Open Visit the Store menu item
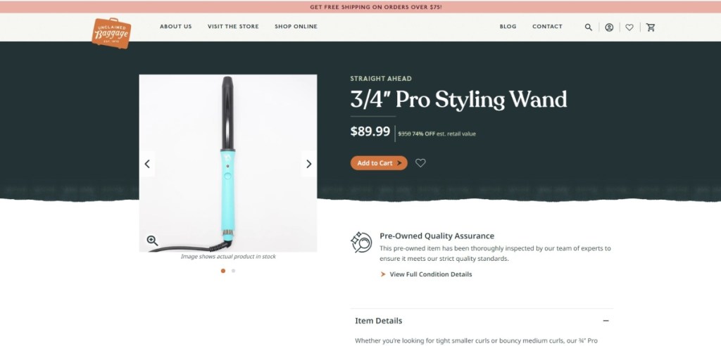Image resolution: width=721 pixels, height=346 pixels. tap(233, 27)
